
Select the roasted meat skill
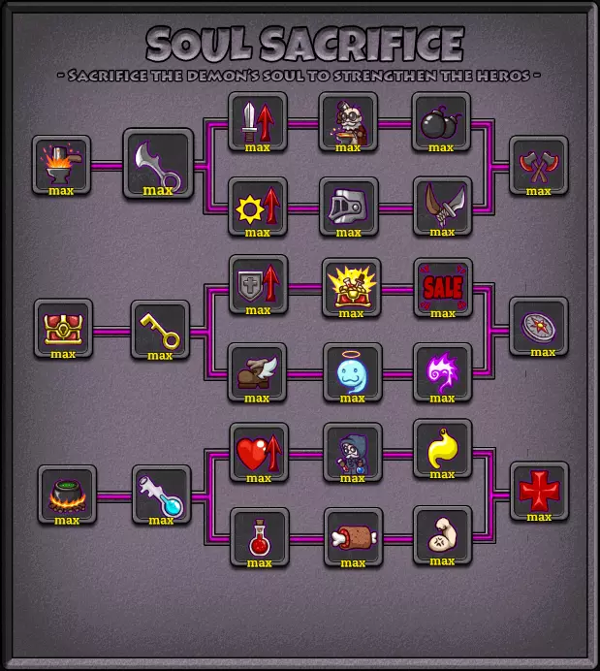(353, 537)
